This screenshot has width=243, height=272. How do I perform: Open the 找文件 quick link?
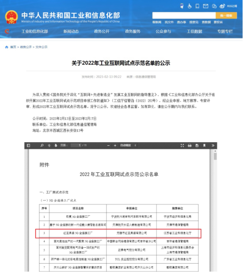[169, 22]
